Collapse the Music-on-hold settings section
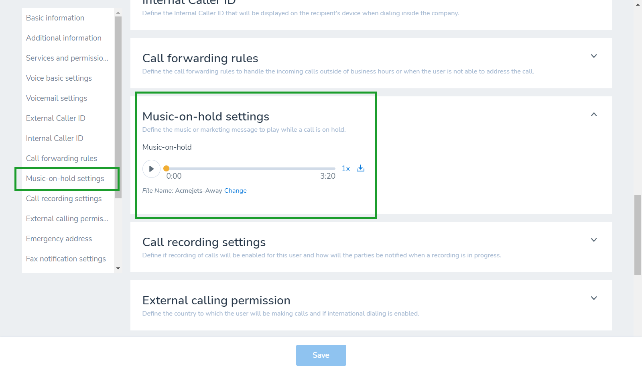This screenshot has height=373, width=642. point(594,114)
